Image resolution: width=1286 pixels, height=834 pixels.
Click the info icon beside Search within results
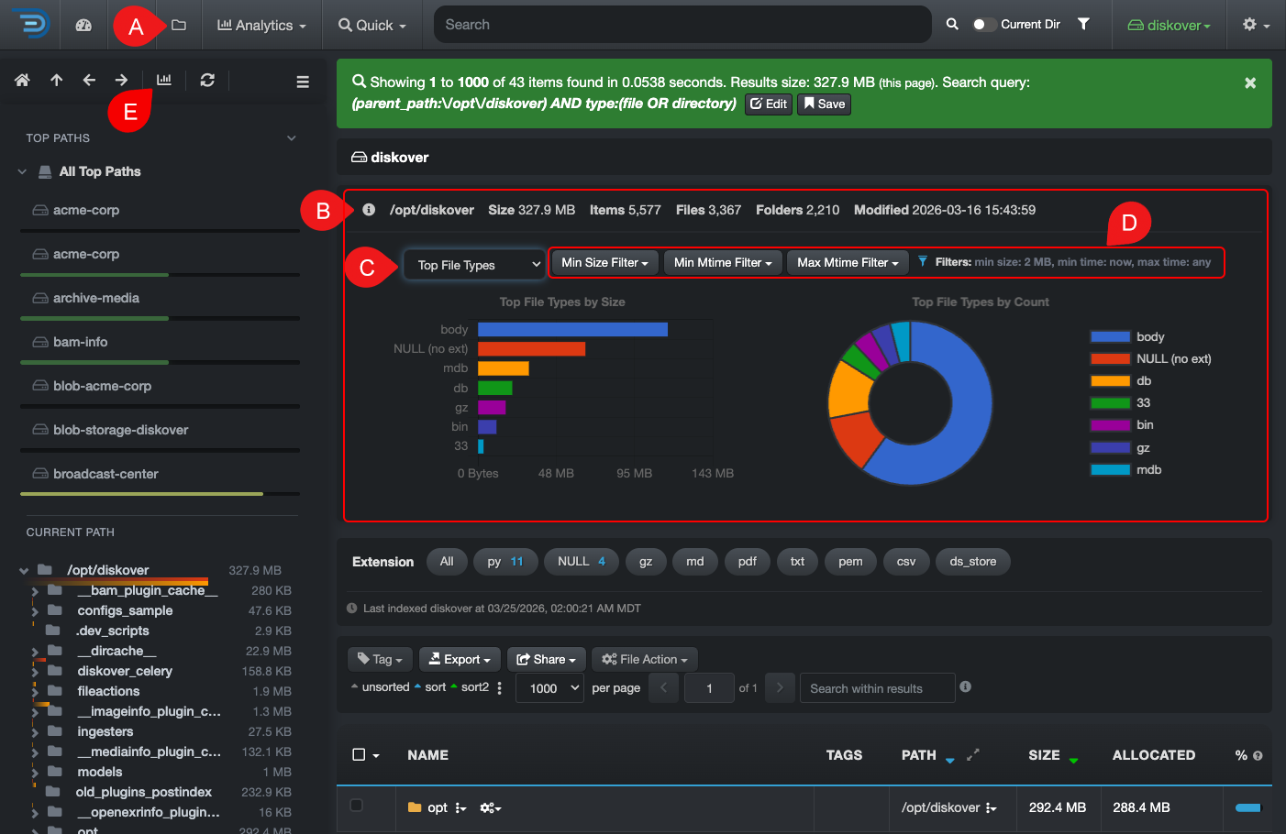point(965,686)
